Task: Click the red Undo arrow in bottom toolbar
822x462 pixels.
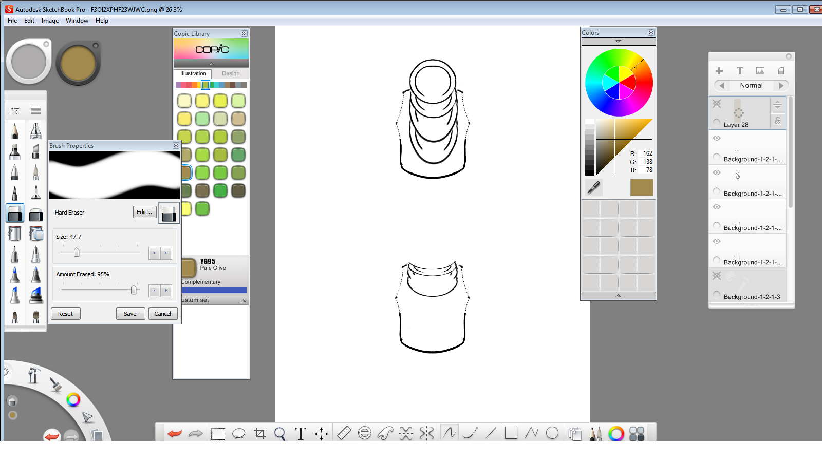Action: click(175, 434)
